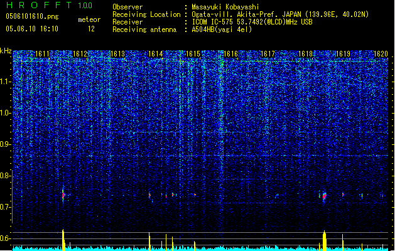Click the meteor echo just before 1619
Screen dimensions: 395x251
click(343, 195)
